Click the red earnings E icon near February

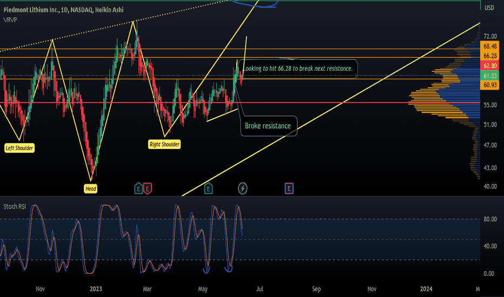click(x=147, y=188)
